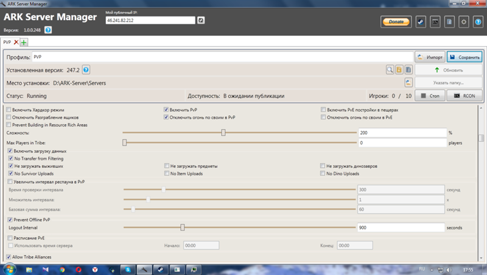Click help icon beside installed version 247.2

coord(86,70)
